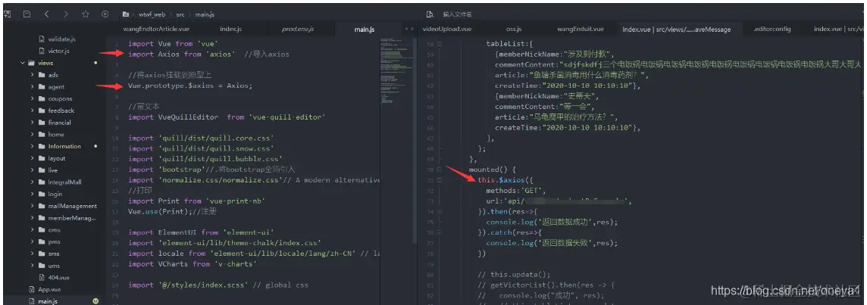This screenshot has height=305, width=867.
Task: Select the IntegralMall folder in the tree
Action: tap(64, 182)
